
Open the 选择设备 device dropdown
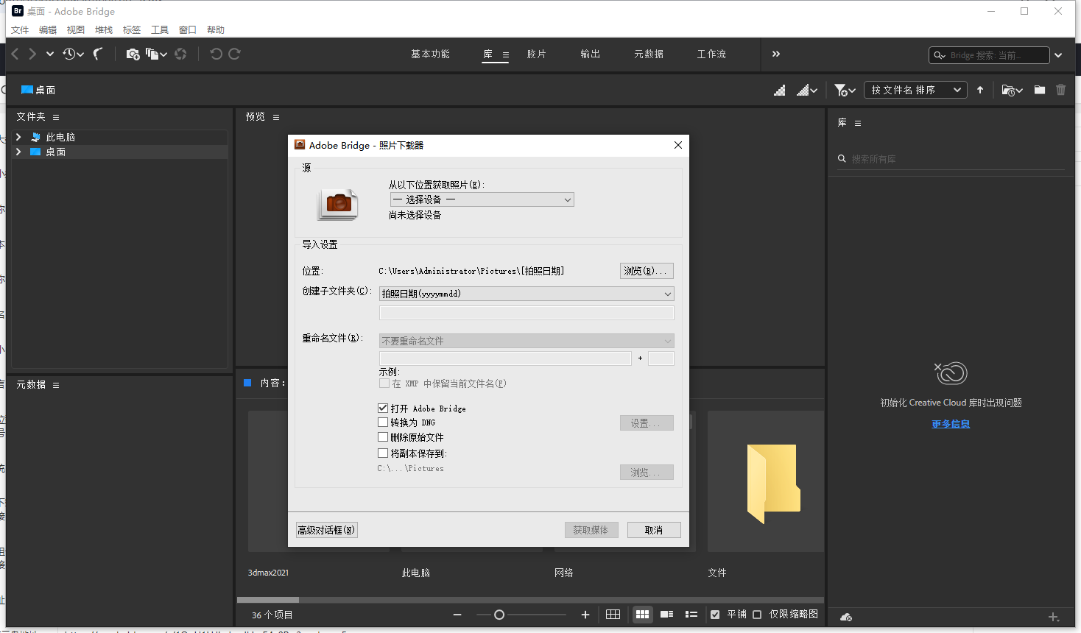pyautogui.click(x=482, y=199)
